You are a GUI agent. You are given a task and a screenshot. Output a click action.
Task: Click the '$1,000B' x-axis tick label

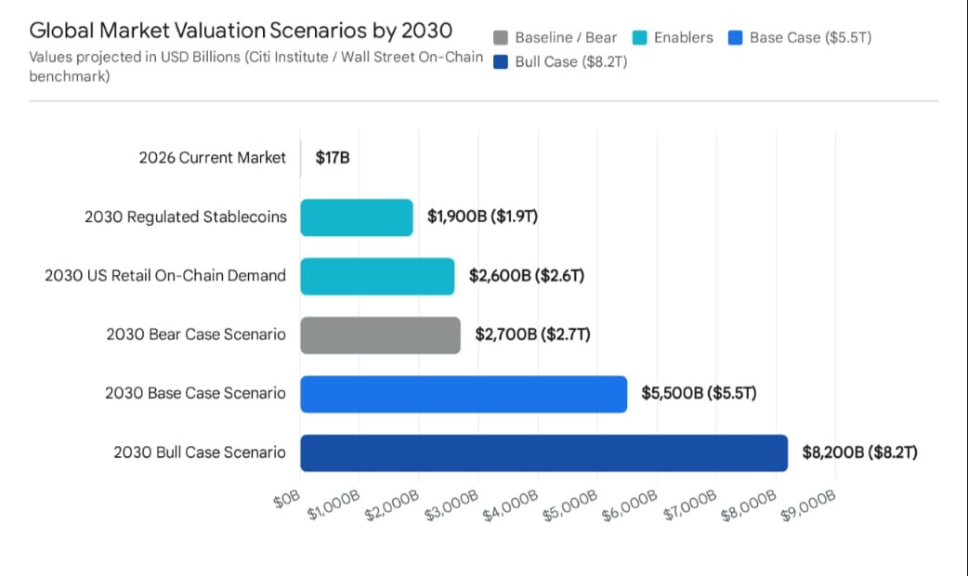point(334,505)
